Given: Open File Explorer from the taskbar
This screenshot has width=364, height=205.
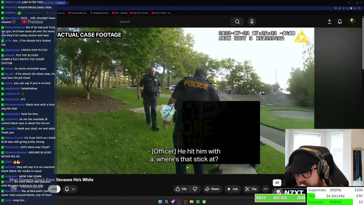Looking at the screenshot, I should (x=191, y=202).
